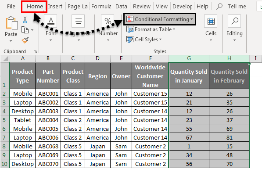Click the Paste clipboard icon
The width and height of the screenshot is (262, 169).
point(12,23)
